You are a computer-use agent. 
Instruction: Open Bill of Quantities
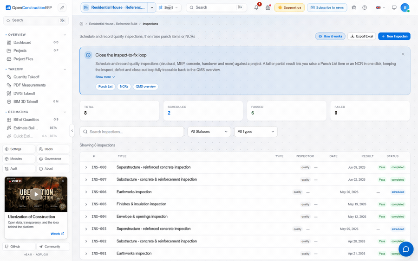[x=36, y=120]
